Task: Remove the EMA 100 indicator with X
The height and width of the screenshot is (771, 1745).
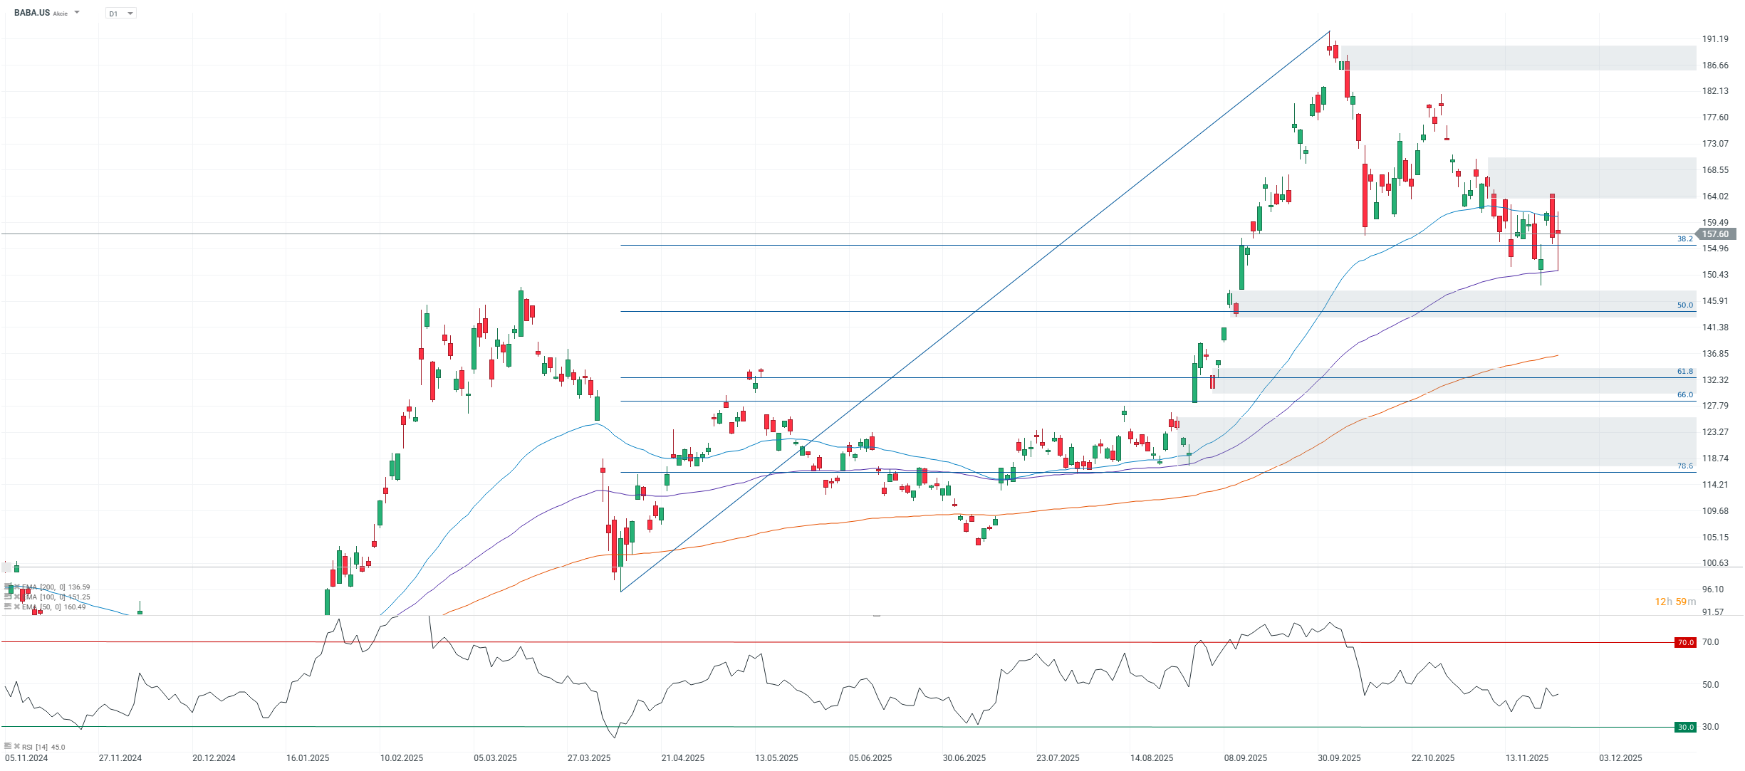Action: (16, 597)
